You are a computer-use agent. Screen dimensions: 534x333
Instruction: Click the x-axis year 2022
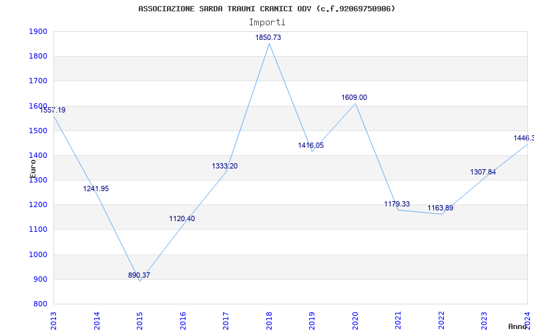click(x=441, y=321)
